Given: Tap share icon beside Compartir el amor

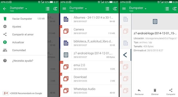Looking at the screenshot, I should [x=5, y=34].
